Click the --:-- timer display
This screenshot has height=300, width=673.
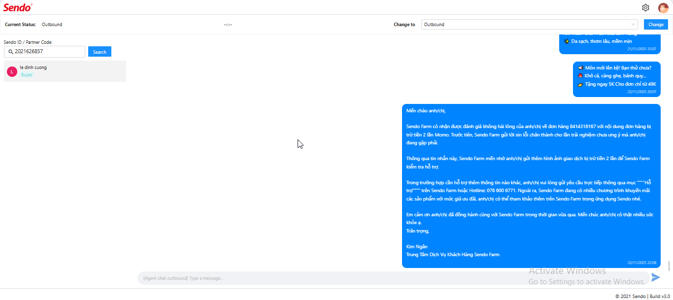click(x=228, y=25)
